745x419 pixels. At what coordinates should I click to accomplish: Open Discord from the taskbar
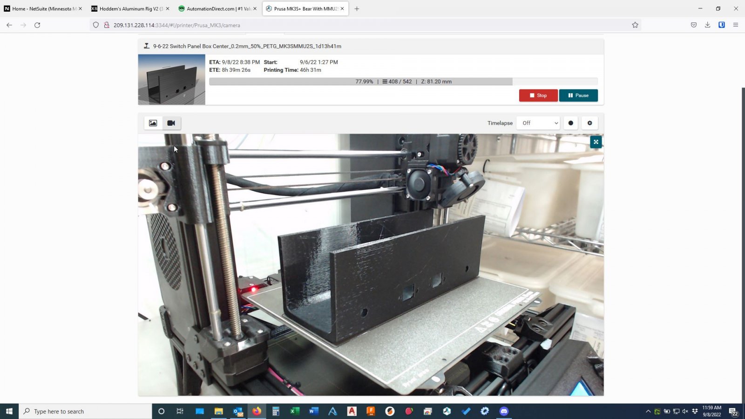504,411
